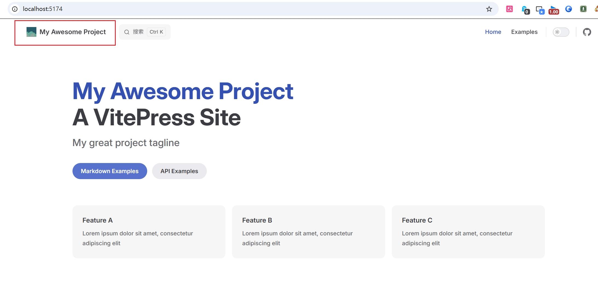
Task: Open the screen bookmark star extension
Action: pyautogui.click(x=540, y=10)
